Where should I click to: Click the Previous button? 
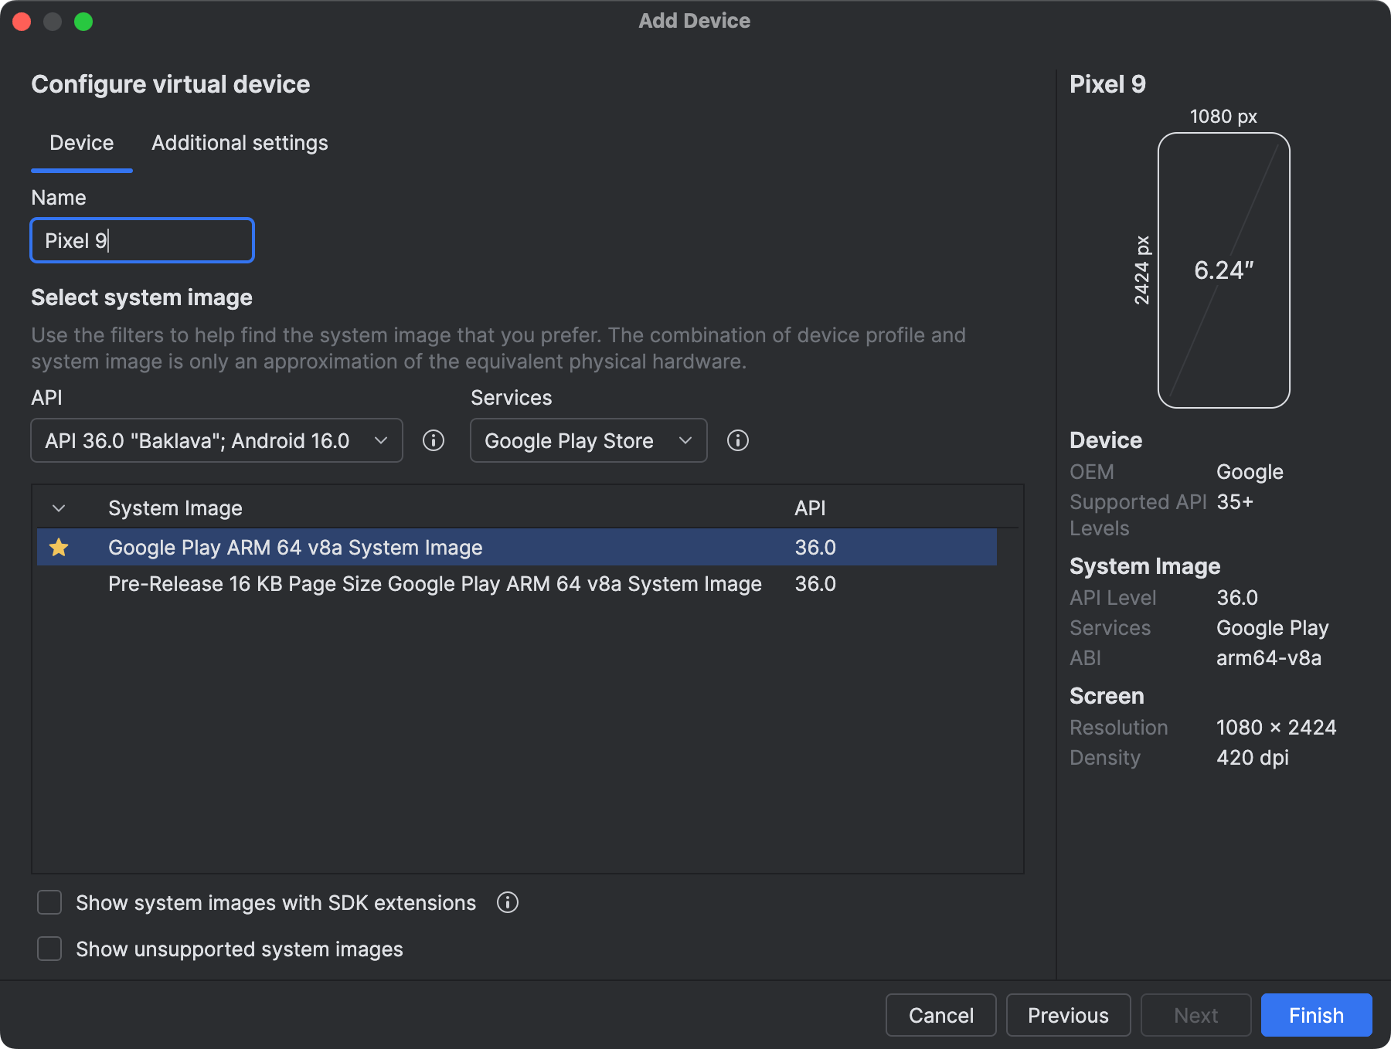click(x=1068, y=1014)
